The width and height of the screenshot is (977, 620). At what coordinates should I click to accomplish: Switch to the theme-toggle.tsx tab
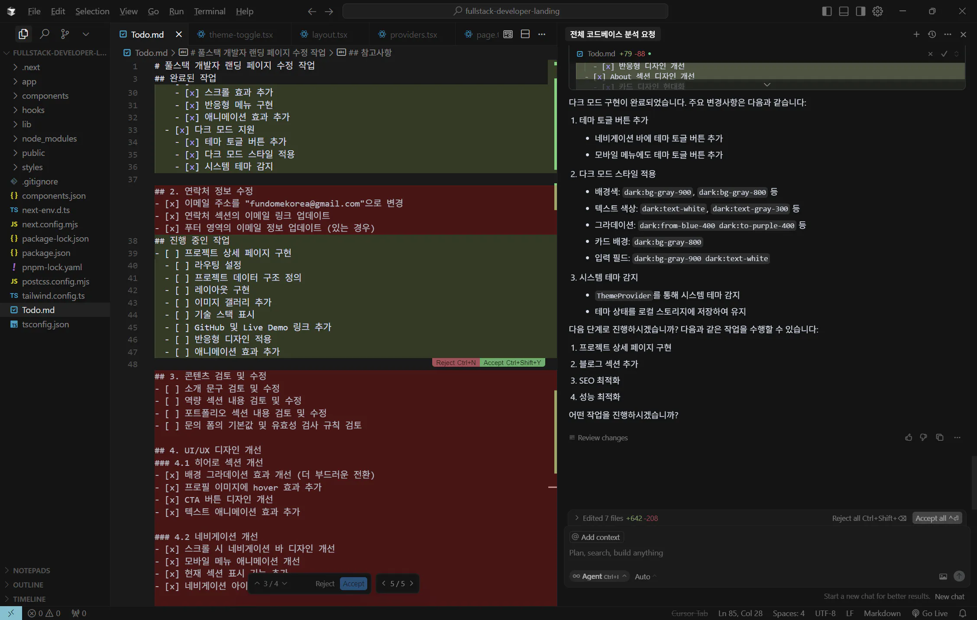pyautogui.click(x=240, y=34)
